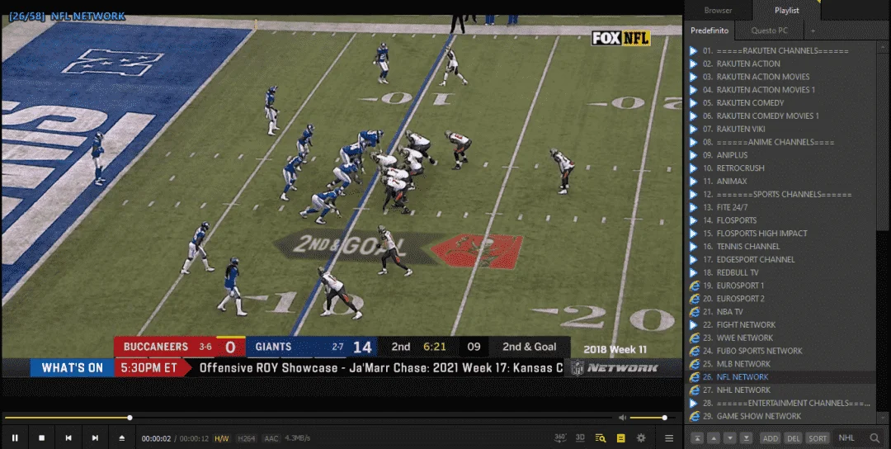
Task: Switch to the Browser tab
Action: [719, 10]
